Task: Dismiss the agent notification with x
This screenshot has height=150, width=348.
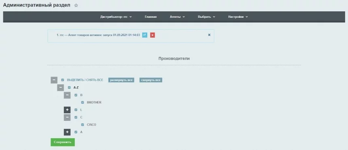Action: tap(209, 35)
